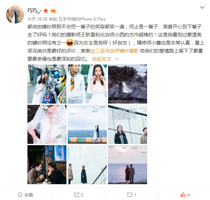Click the gold crown membership icon
The width and height of the screenshot is (210, 200).
[x=53, y=11]
